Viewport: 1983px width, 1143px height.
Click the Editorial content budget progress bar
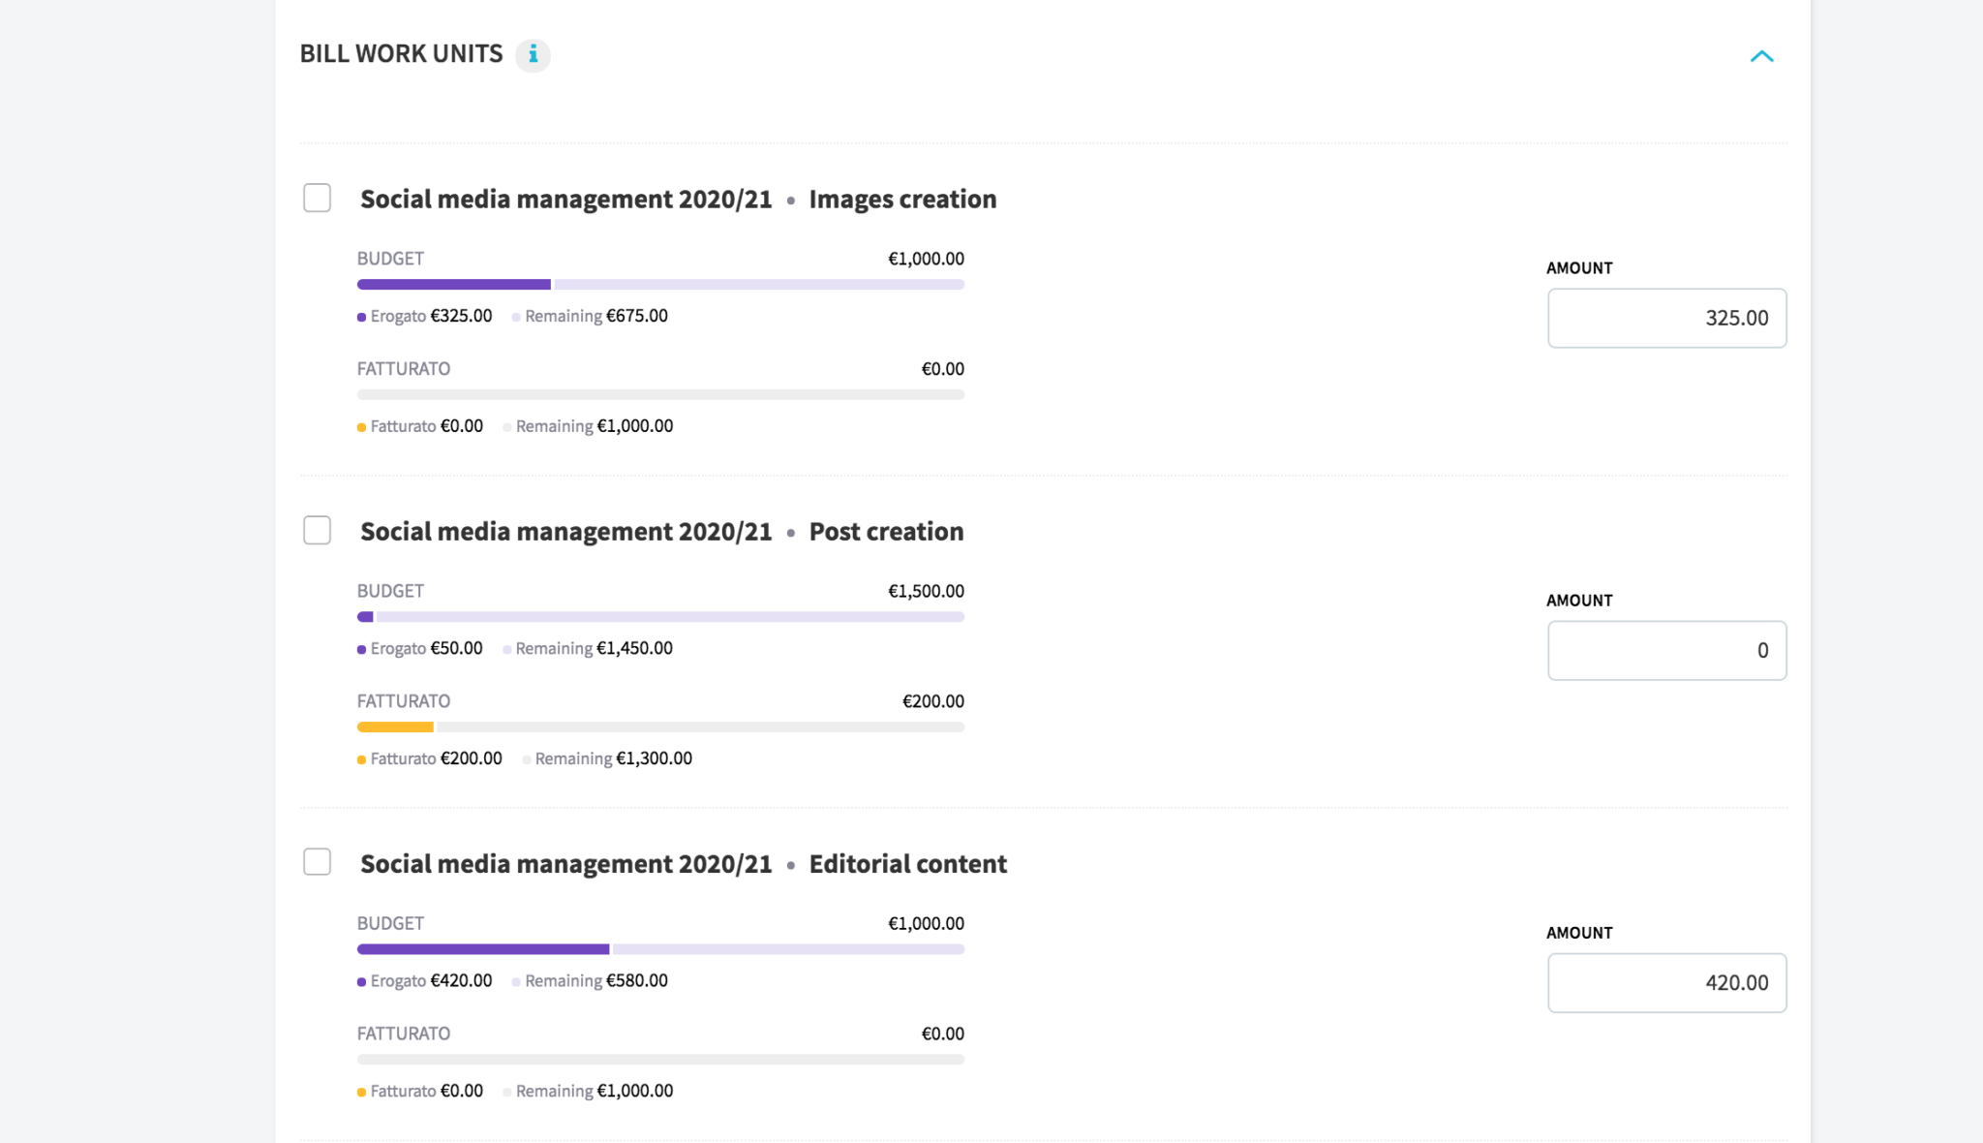point(660,949)
